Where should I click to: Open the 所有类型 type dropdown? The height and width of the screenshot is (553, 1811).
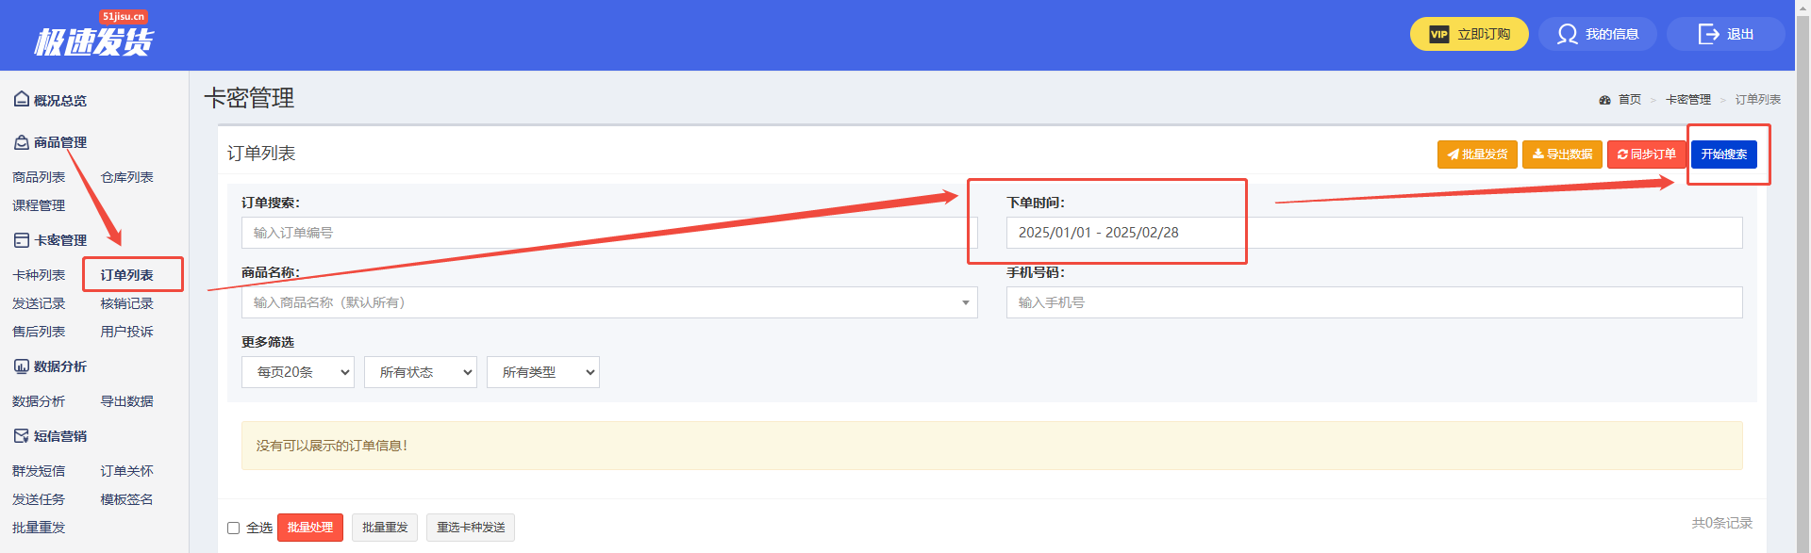click(543, 372)
